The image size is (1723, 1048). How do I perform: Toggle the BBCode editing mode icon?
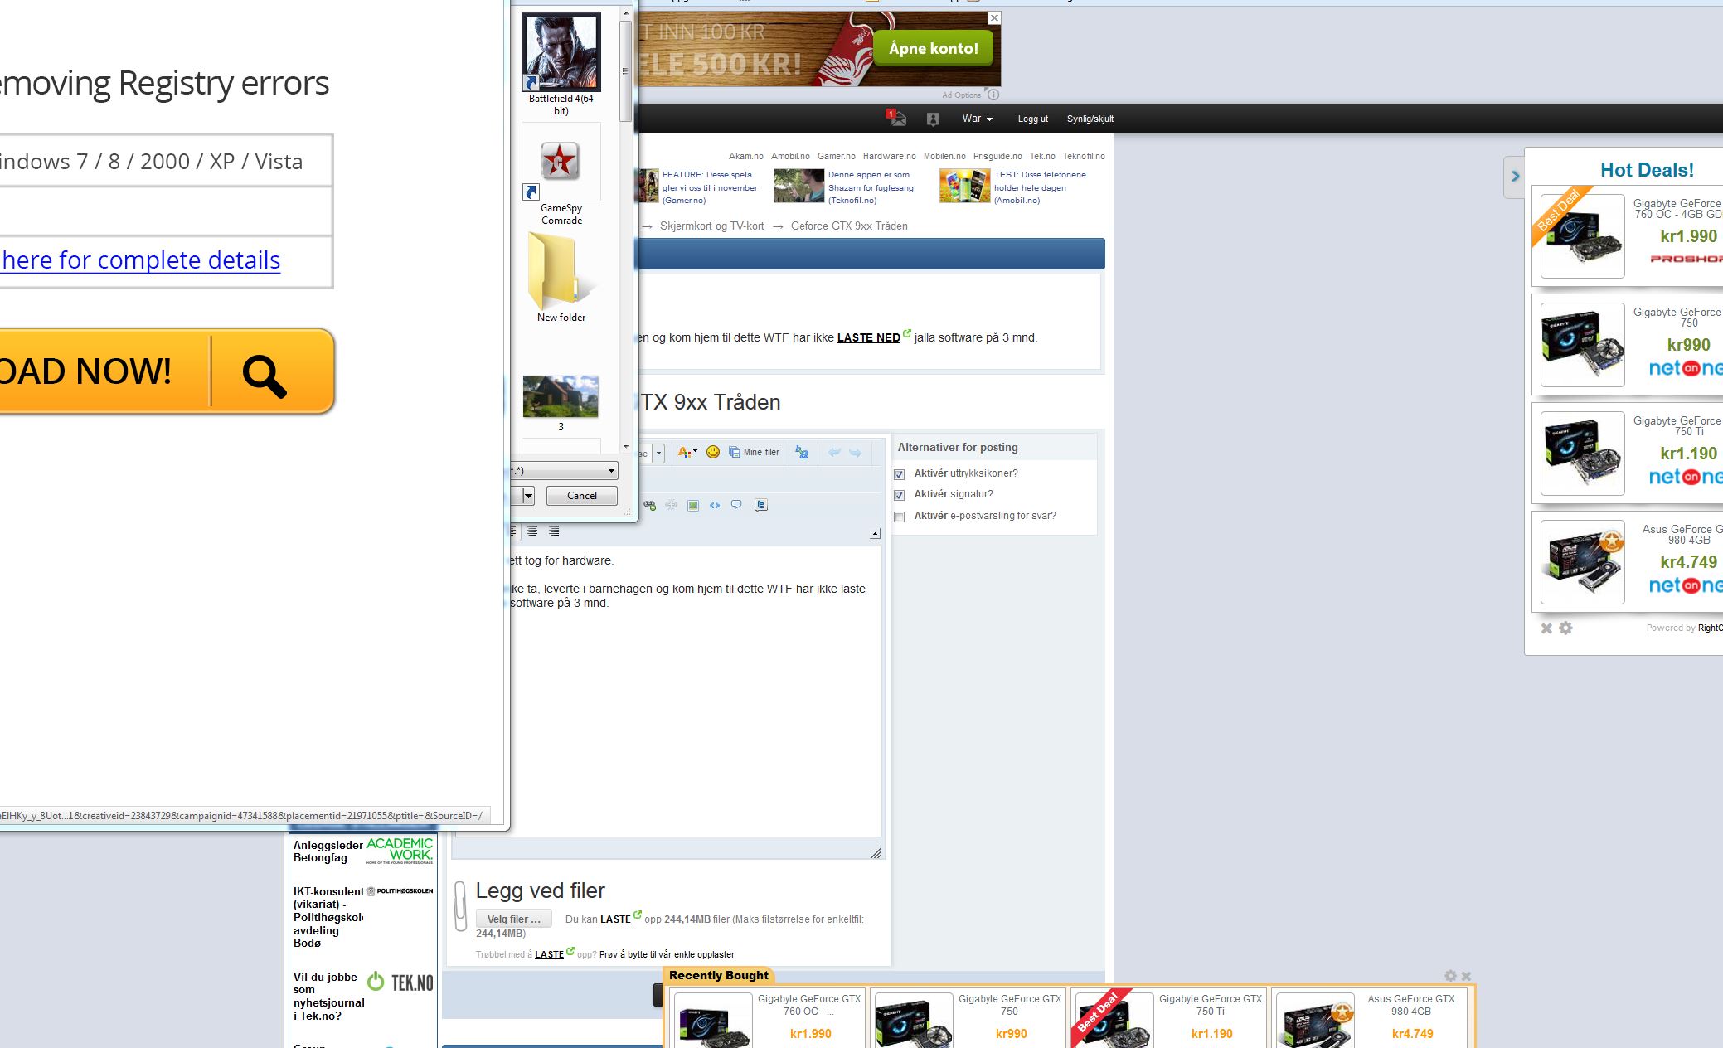coord(802,453)
